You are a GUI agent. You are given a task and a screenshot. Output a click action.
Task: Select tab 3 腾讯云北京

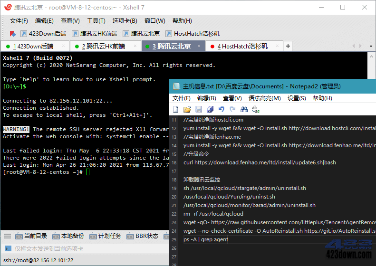coord(174,46)
